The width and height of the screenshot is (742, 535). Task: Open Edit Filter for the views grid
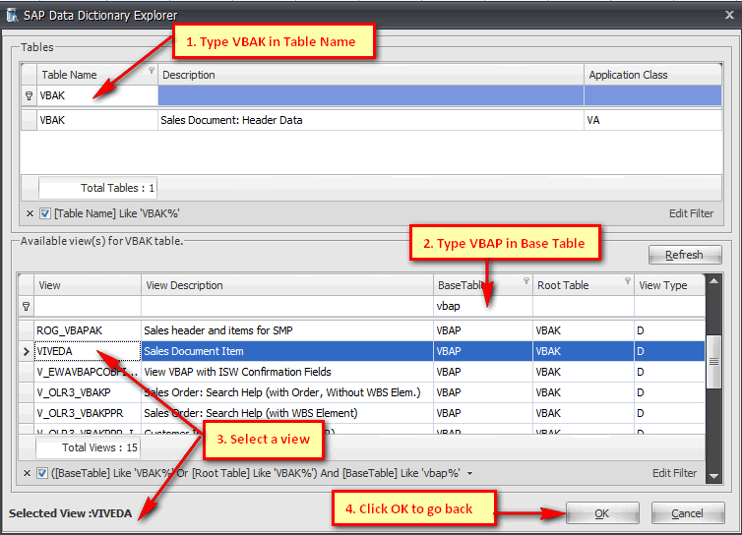[x=675, y=473]
